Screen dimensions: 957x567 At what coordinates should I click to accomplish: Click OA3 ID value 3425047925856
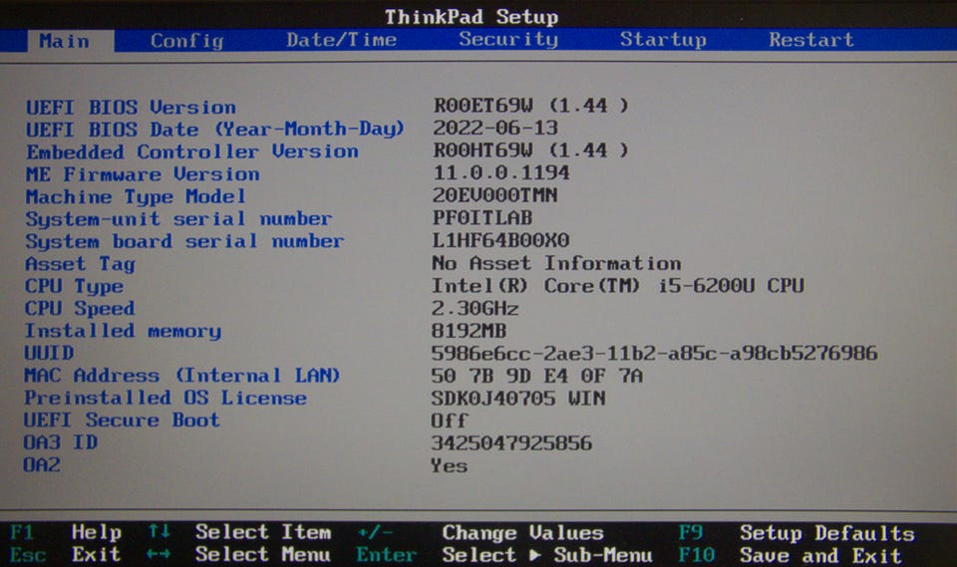coord(511,443)
